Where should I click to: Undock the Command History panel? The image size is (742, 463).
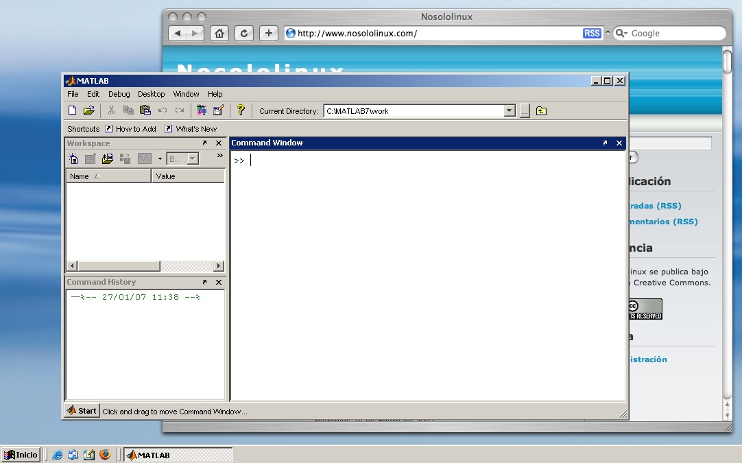coord(204,282)
